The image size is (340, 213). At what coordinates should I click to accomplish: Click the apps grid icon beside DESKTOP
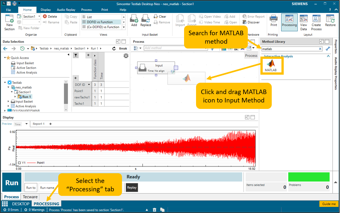[x=5, y=204]
